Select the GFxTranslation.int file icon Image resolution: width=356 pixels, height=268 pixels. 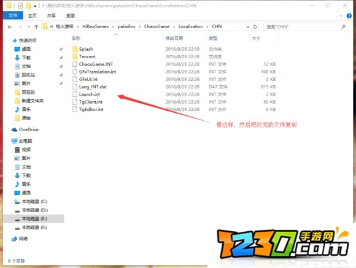pos(75,72)
